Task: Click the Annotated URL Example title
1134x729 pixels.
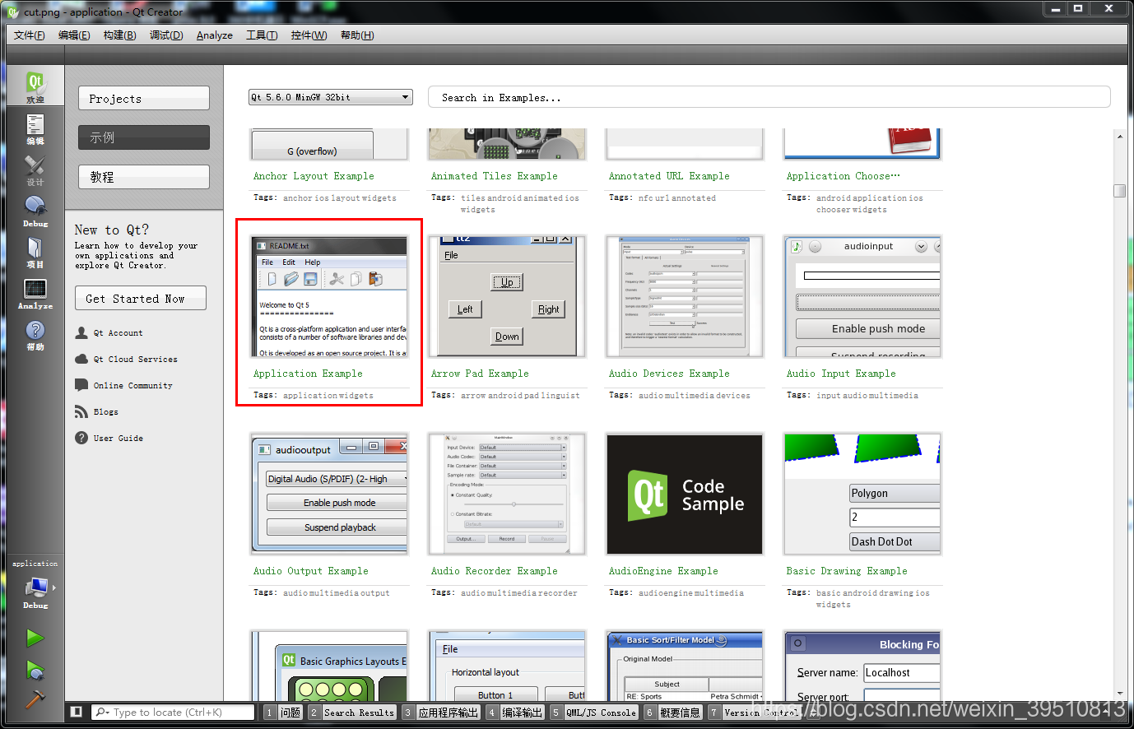Action: (669, 176)
